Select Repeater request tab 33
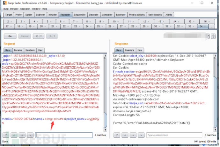Screen dimensions: 220x147 (190, 26)
